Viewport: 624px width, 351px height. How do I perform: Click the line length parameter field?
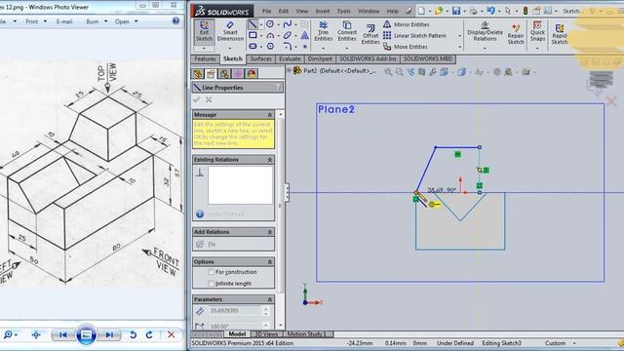pyautogui.click(x=234, y=310)
